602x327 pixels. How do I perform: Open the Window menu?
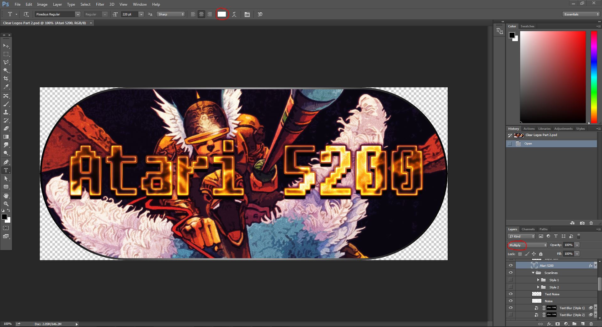[140, 4]
